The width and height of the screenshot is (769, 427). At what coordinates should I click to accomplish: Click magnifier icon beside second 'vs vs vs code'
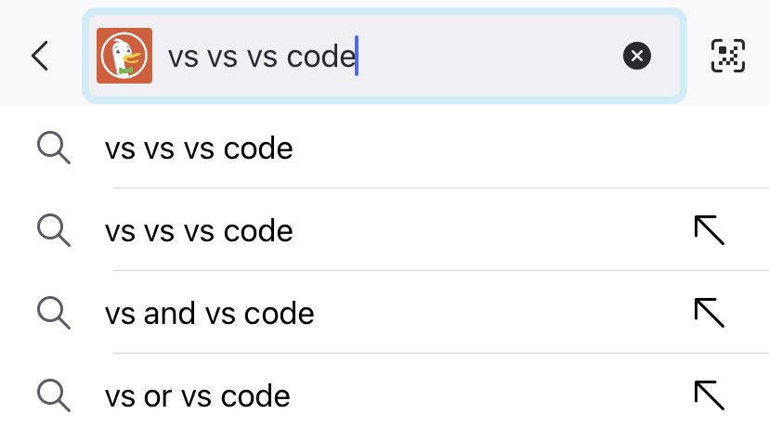click(x=54, y=230)
